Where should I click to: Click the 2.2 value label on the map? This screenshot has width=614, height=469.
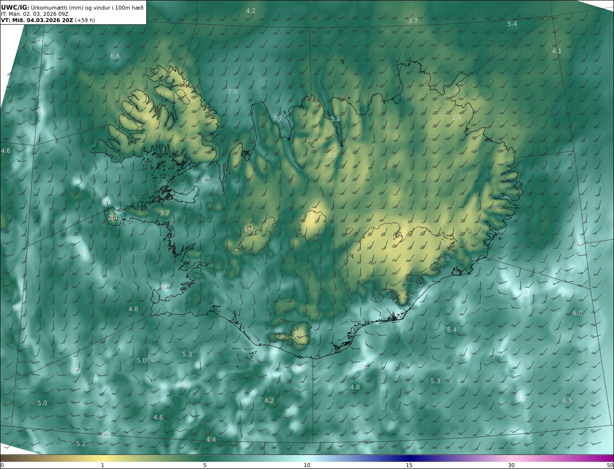pyautogui.click(x=332, y=155)
